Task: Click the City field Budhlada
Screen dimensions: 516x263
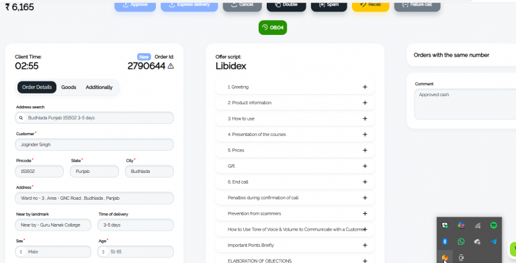Action: (149, 172)
